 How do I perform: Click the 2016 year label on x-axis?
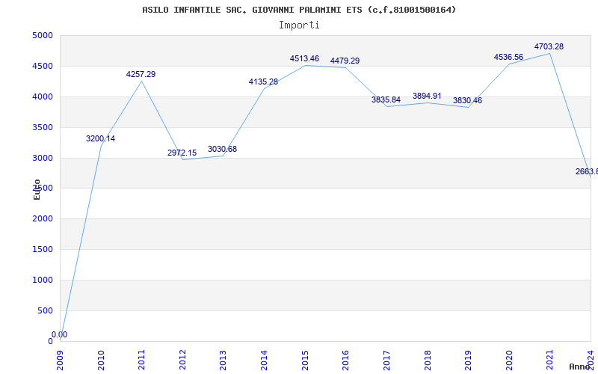point(346,360)
